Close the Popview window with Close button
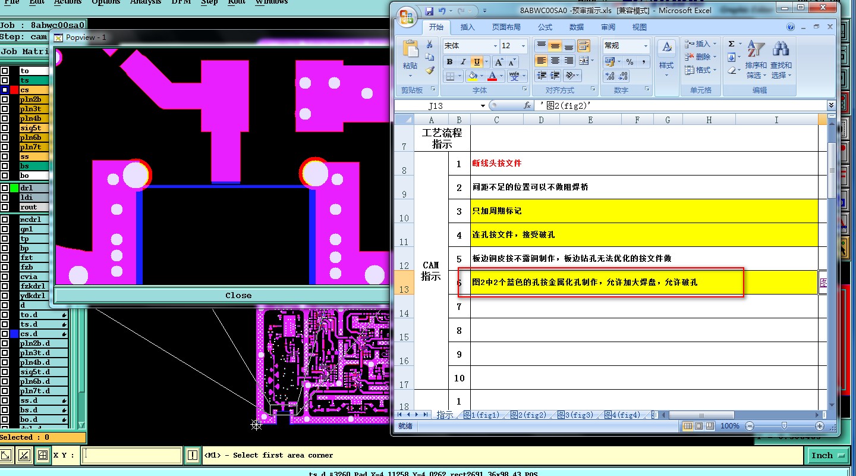856x476 pixels. [x=238, y=295]
